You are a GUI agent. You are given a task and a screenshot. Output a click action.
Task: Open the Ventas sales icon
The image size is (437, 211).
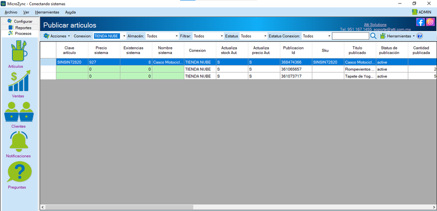click(x=19, y=81)
